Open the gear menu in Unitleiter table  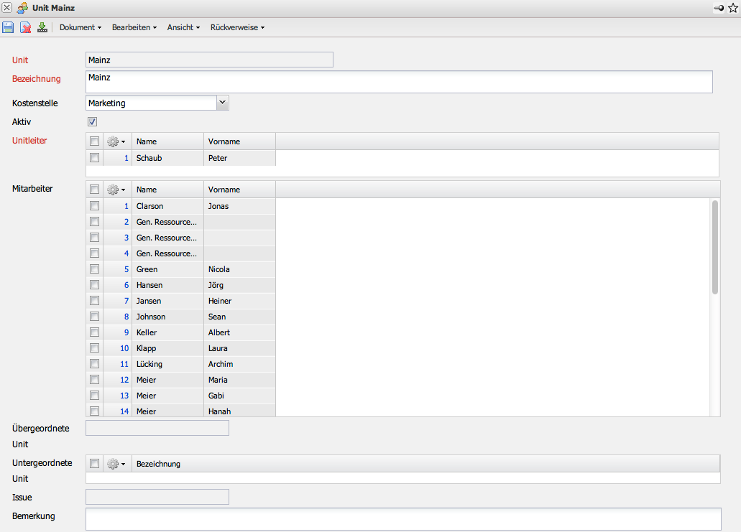(x=116, y=141)
